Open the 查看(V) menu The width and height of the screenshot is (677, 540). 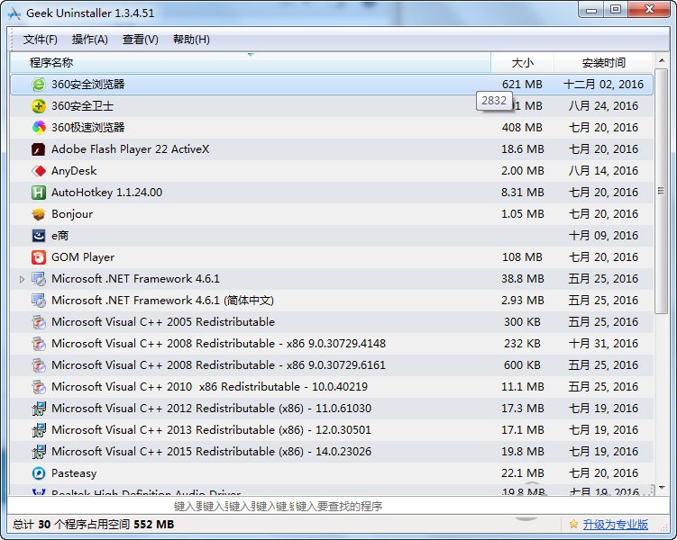[141, 40]
